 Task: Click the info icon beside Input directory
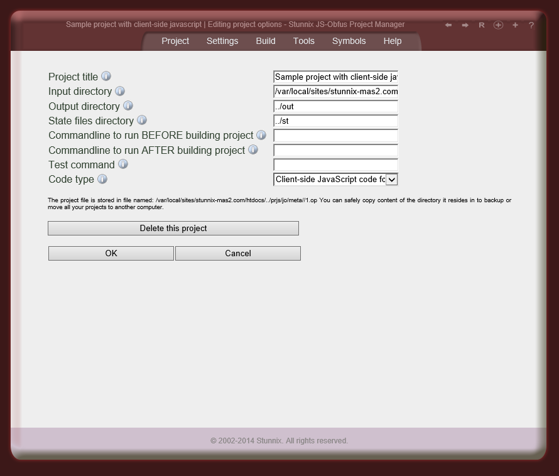pos(119,91)
